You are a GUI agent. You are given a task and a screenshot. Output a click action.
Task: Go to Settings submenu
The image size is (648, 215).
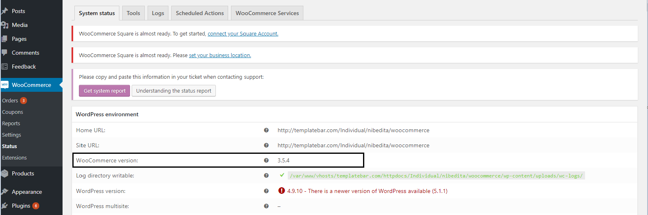point(11,135)
